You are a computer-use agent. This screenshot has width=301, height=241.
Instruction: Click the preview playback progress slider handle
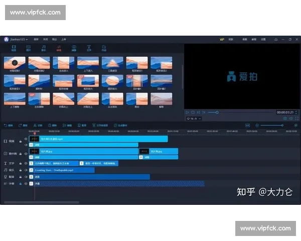(x=217, y=112)
